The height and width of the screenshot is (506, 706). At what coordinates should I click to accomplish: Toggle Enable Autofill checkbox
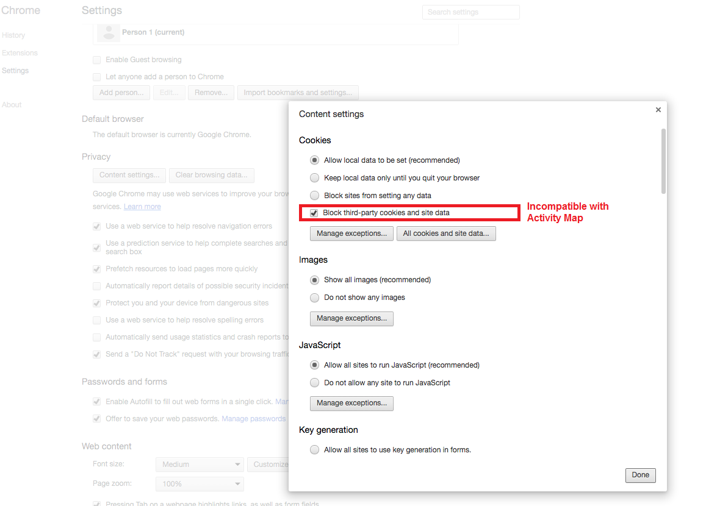click(x=97, y=402)
